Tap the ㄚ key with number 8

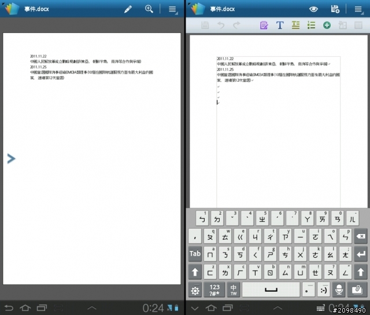coord(308,218)
